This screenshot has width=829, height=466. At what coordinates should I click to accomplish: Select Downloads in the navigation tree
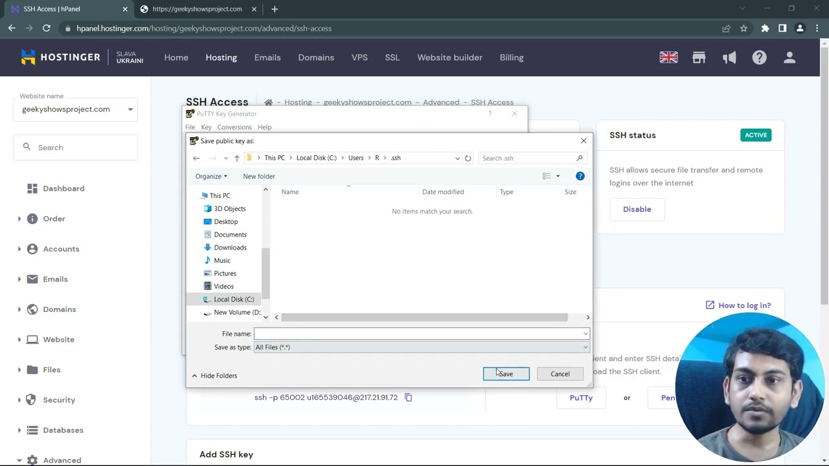coord(230,247)
